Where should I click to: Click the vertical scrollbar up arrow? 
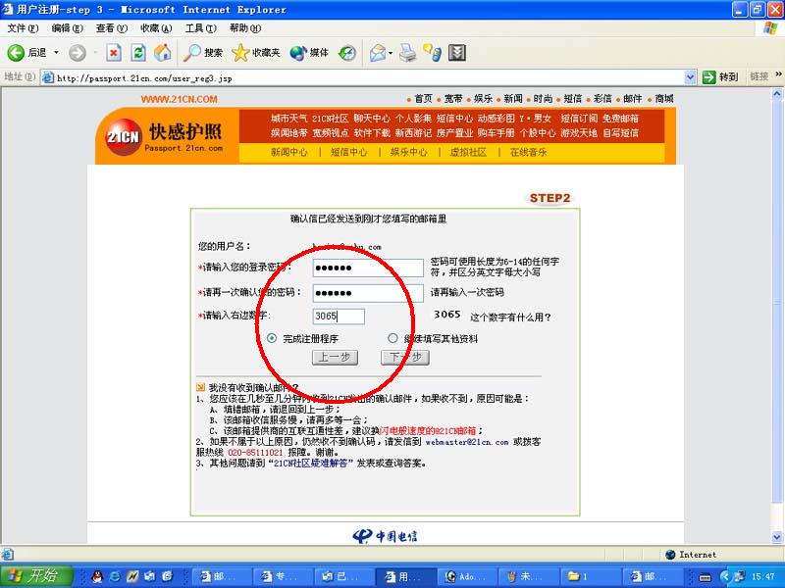(777, 93)
